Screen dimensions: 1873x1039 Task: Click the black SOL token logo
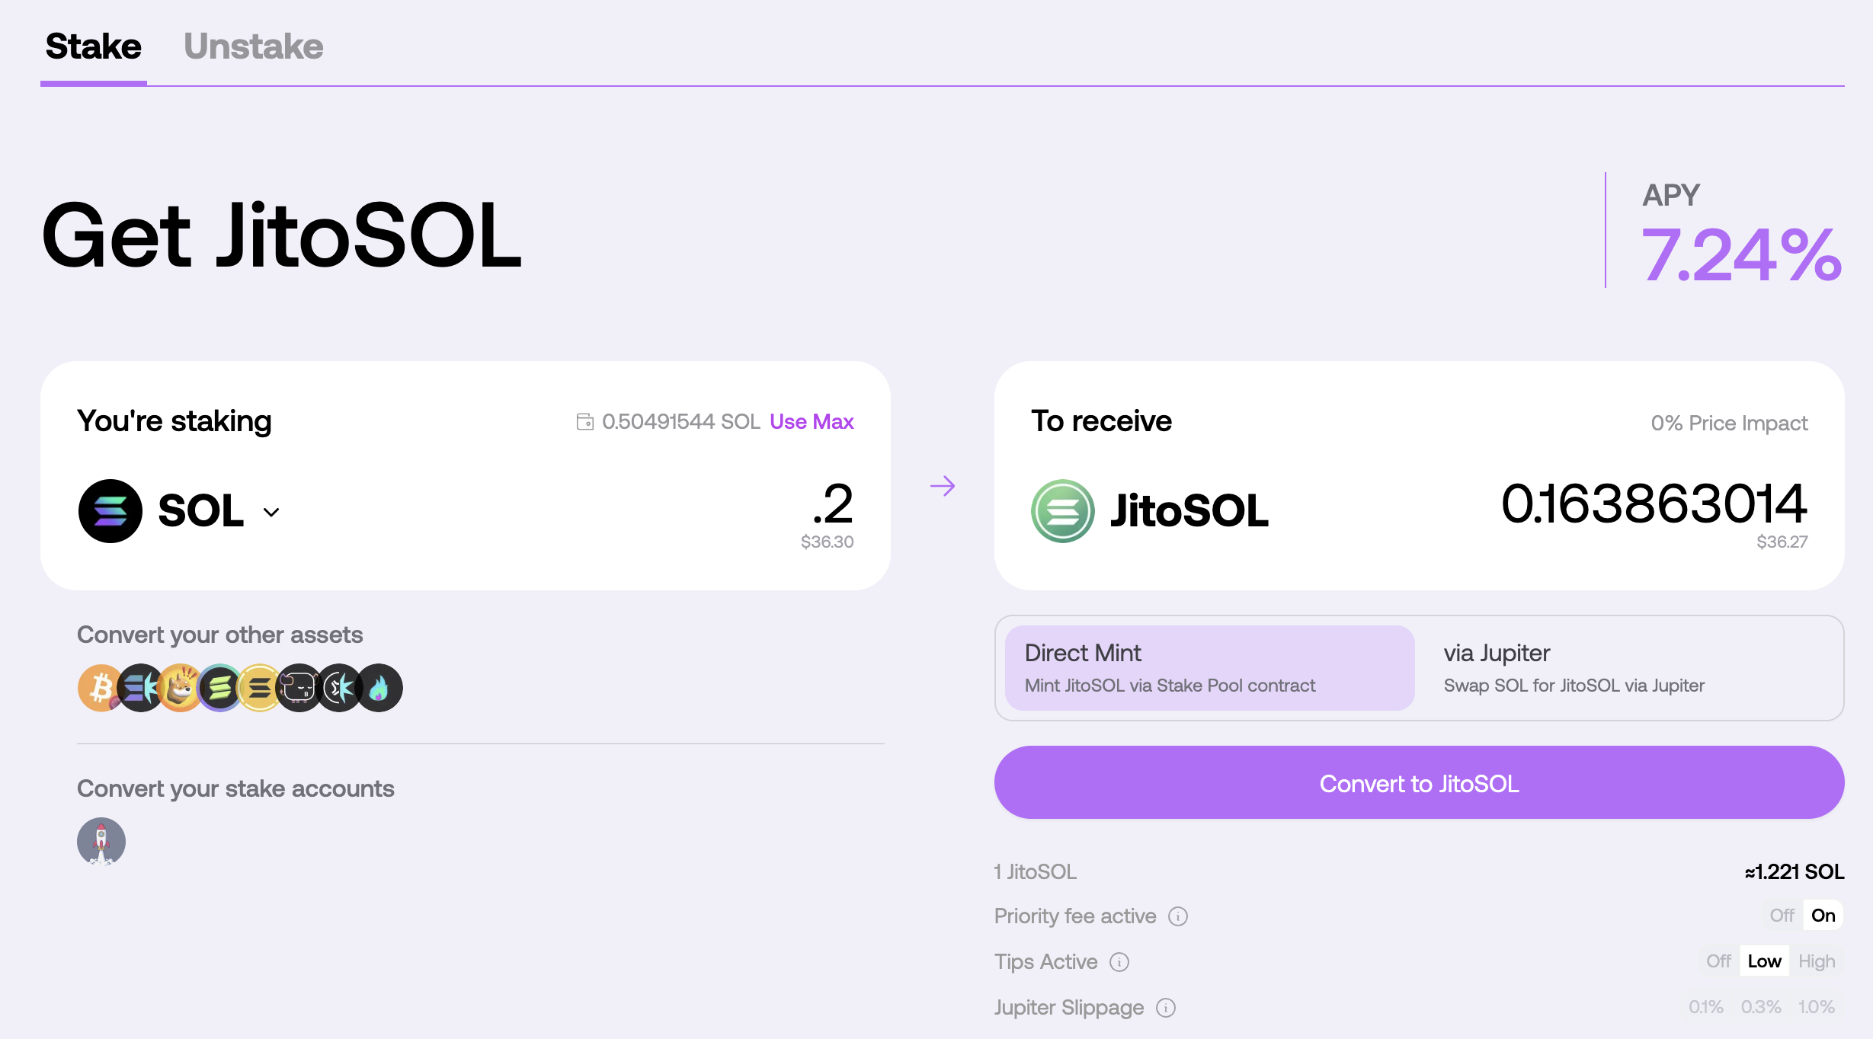pos(110,511)
